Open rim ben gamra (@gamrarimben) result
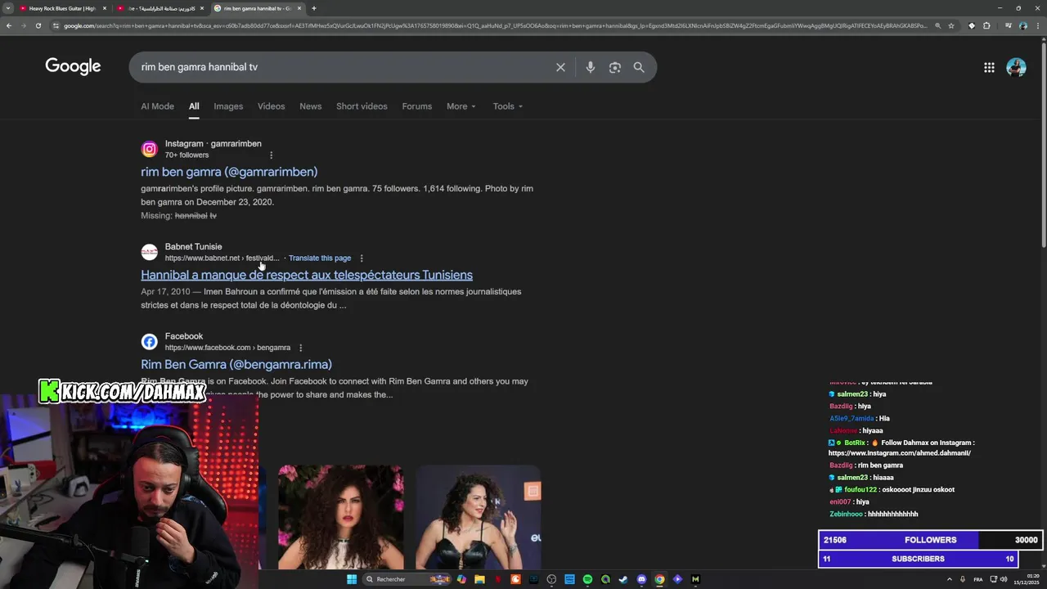1047x589 pixels. [229, 172]
